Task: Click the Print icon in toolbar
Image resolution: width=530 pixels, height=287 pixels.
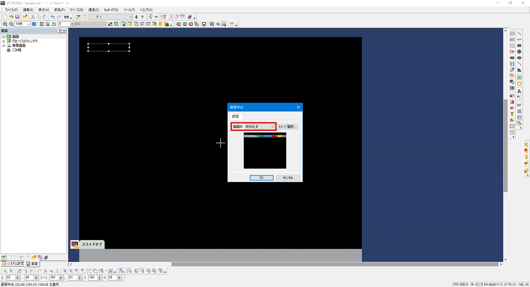Action: 66,17
